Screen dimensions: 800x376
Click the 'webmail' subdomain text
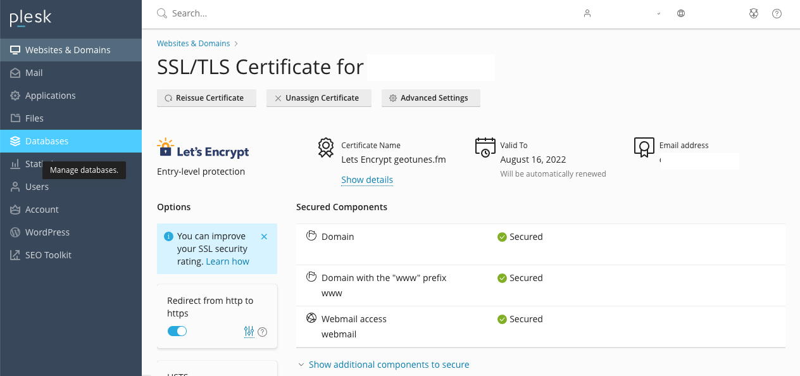pos(339,334)
